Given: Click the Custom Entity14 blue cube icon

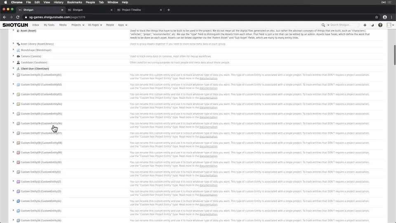Looking at the screenshot, I should click(18, 201).
